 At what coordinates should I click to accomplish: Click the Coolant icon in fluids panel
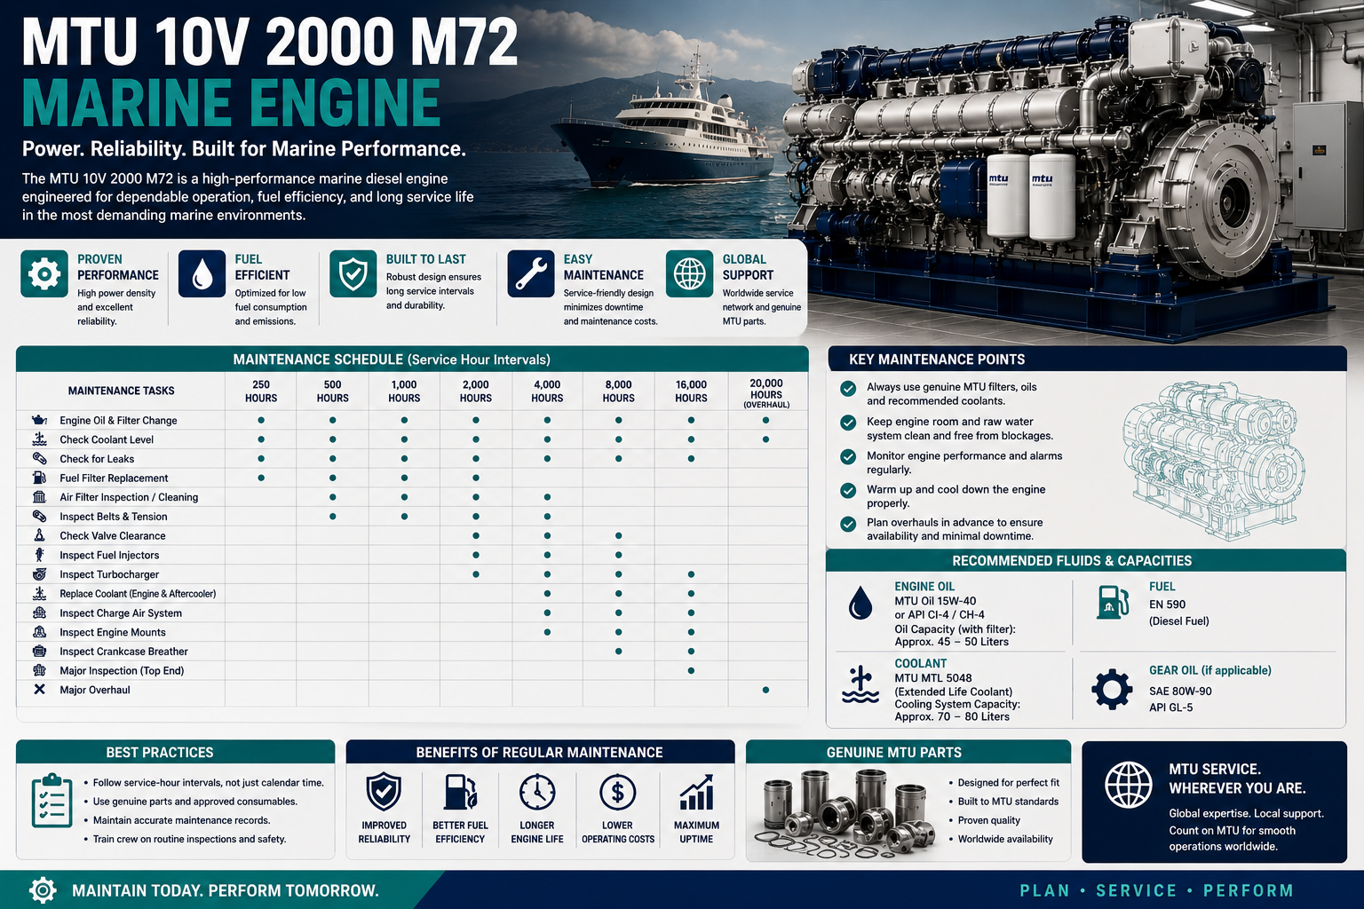860,685
